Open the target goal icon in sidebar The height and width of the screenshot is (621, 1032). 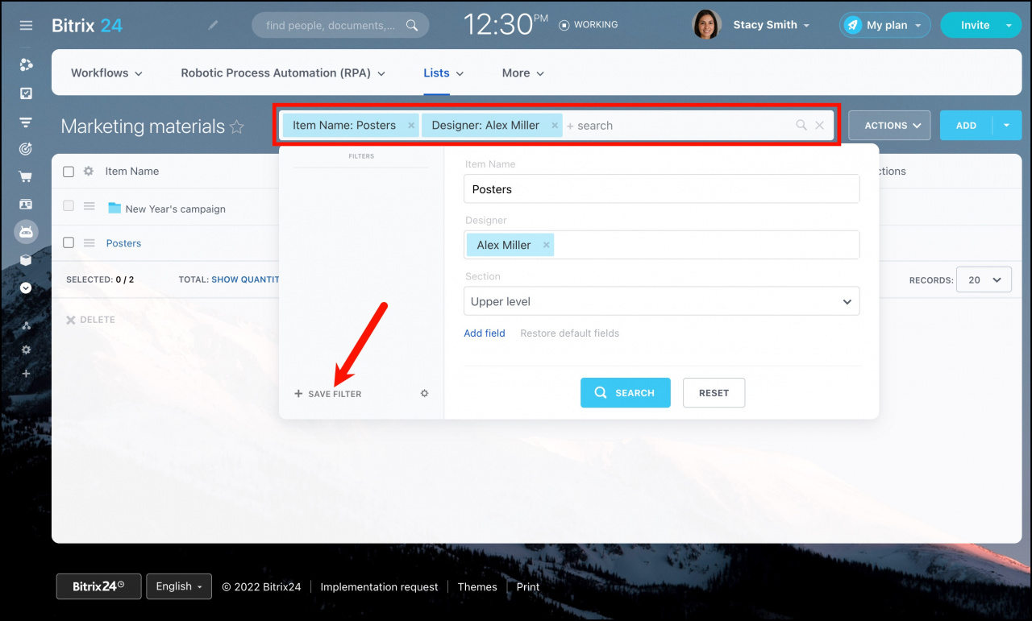coord(26,149)
